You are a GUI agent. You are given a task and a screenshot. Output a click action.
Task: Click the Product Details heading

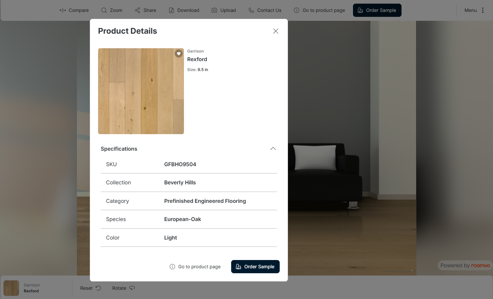tap(127, 31)
